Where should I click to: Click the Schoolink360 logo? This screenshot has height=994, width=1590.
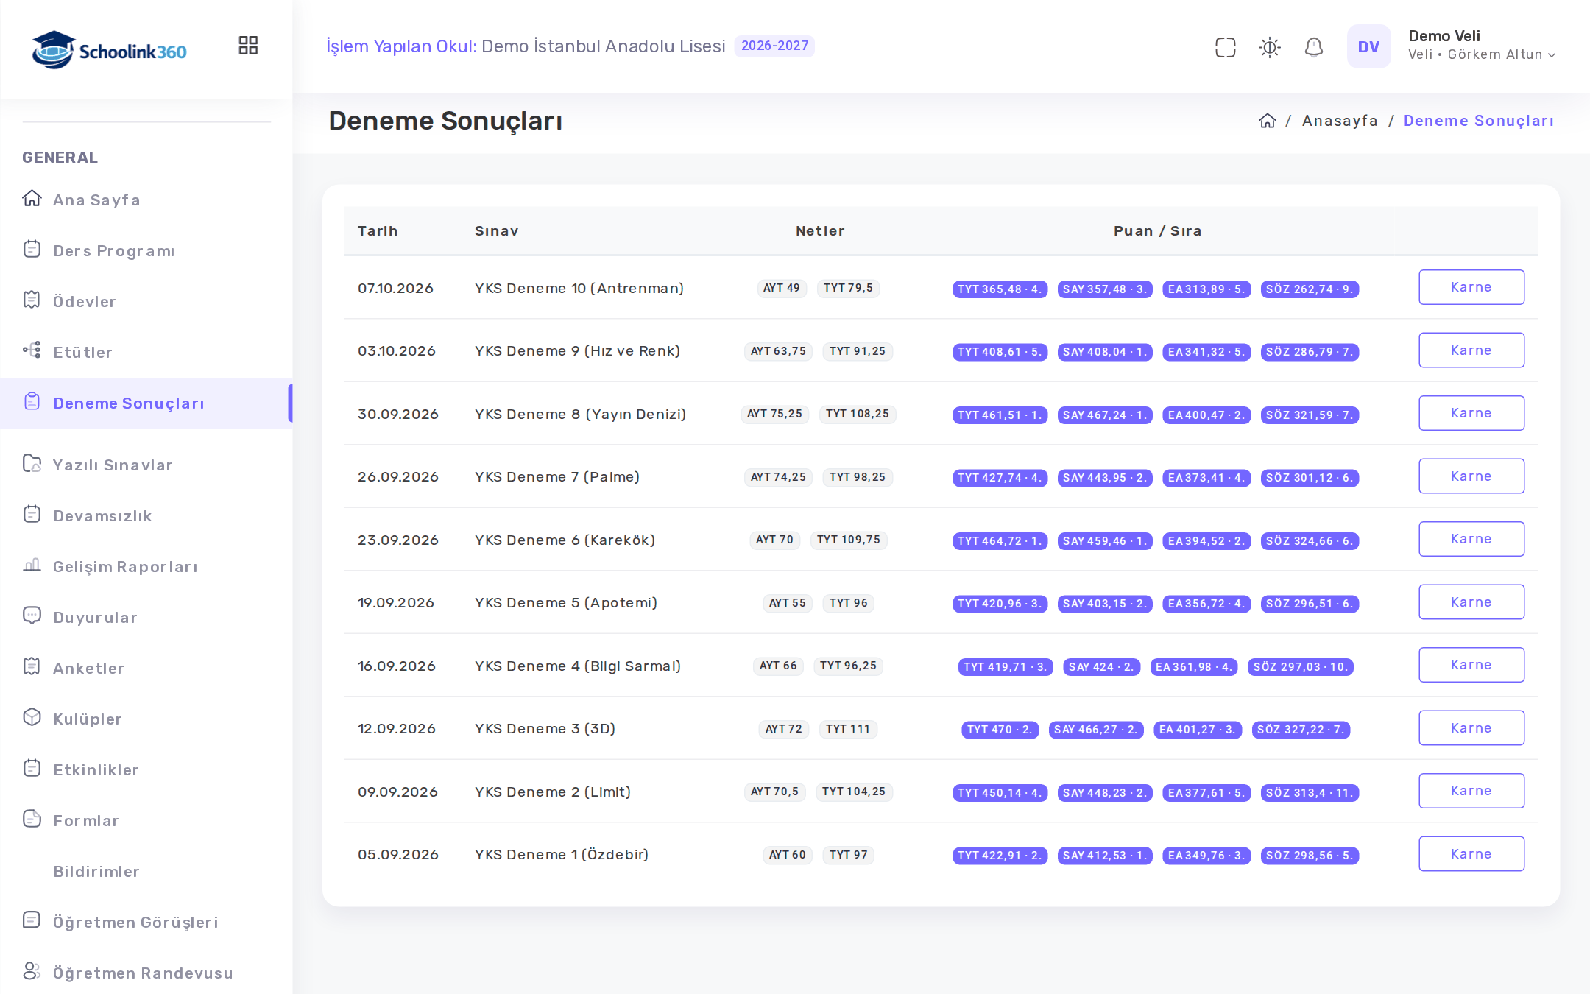coord(109,50)
